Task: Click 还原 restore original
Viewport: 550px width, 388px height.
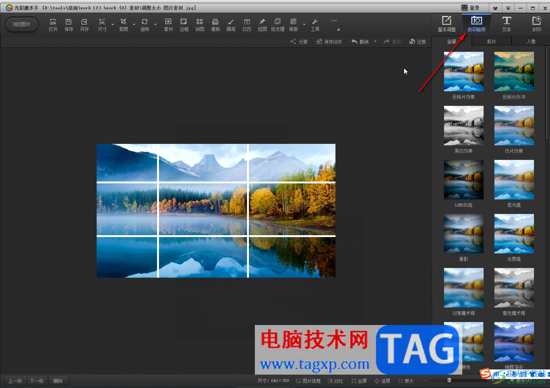Action: pos(418,42)
